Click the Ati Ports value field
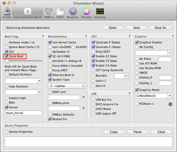 click(x=165, y=59)
